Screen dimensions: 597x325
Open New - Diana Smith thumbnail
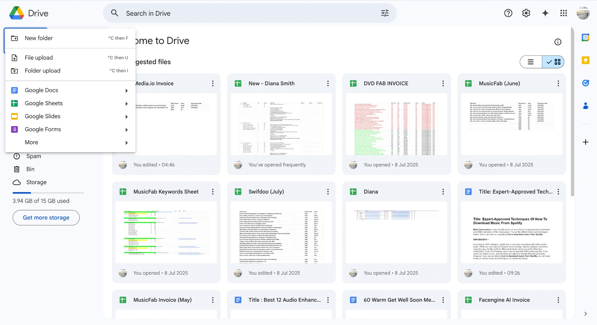tap(281, 124)
